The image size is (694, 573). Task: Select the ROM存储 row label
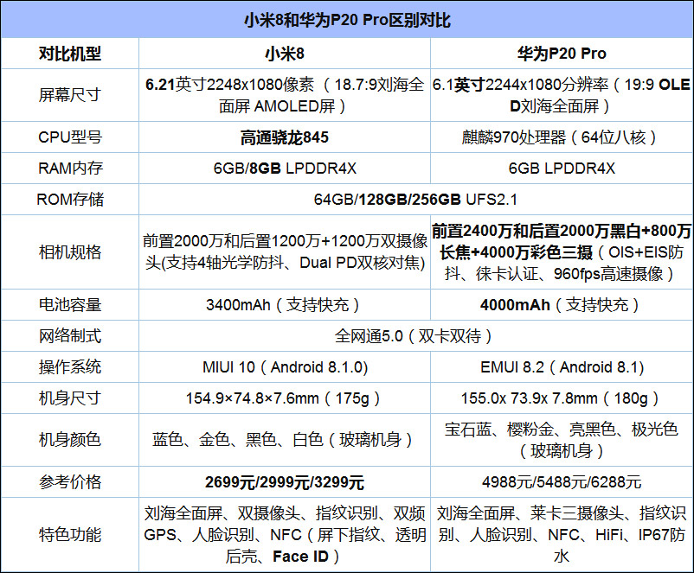(70, 199)
